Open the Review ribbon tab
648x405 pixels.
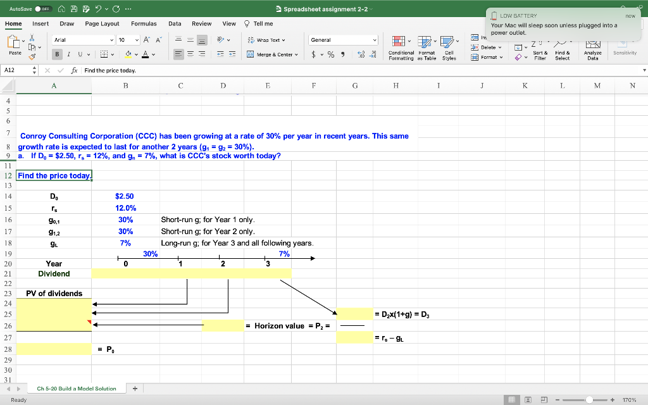(x=202, y=23)
